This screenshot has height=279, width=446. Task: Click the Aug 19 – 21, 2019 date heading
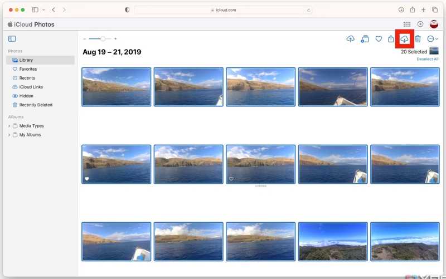point(112,52)
